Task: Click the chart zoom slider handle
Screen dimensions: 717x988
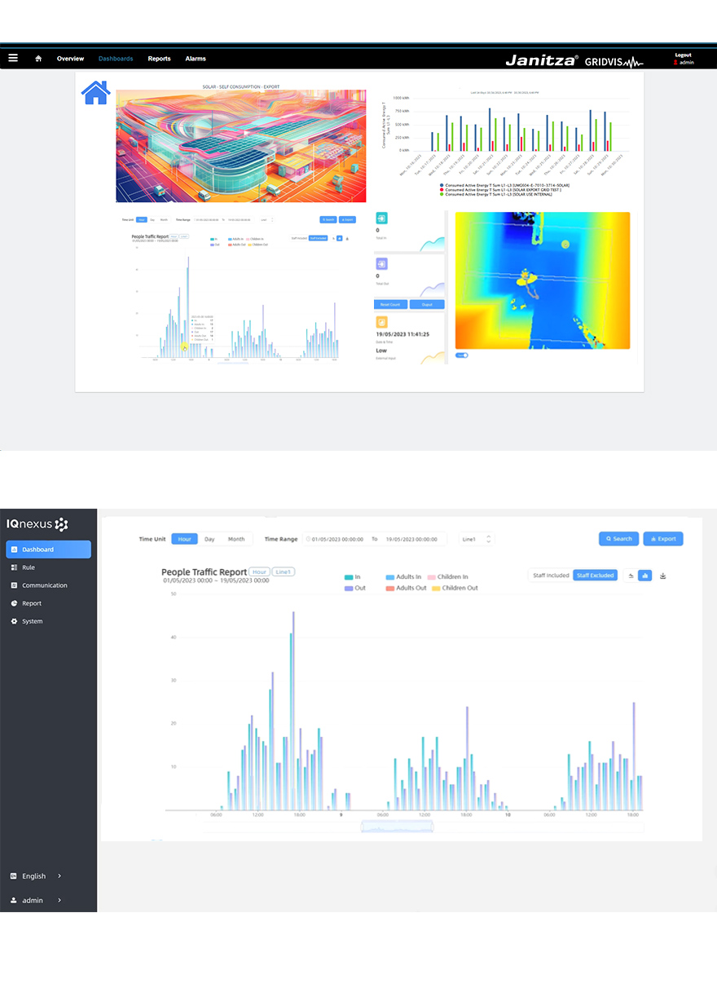Action: coord(397,826)
